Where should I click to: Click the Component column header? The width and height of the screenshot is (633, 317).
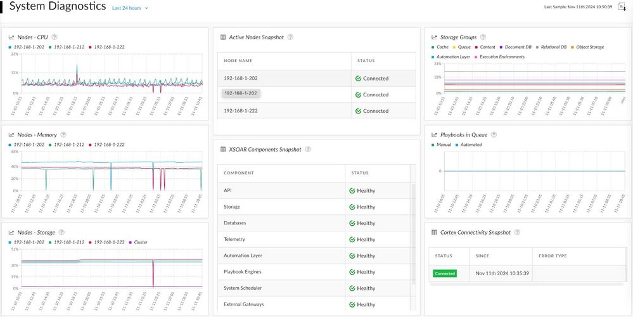(239, 173)
